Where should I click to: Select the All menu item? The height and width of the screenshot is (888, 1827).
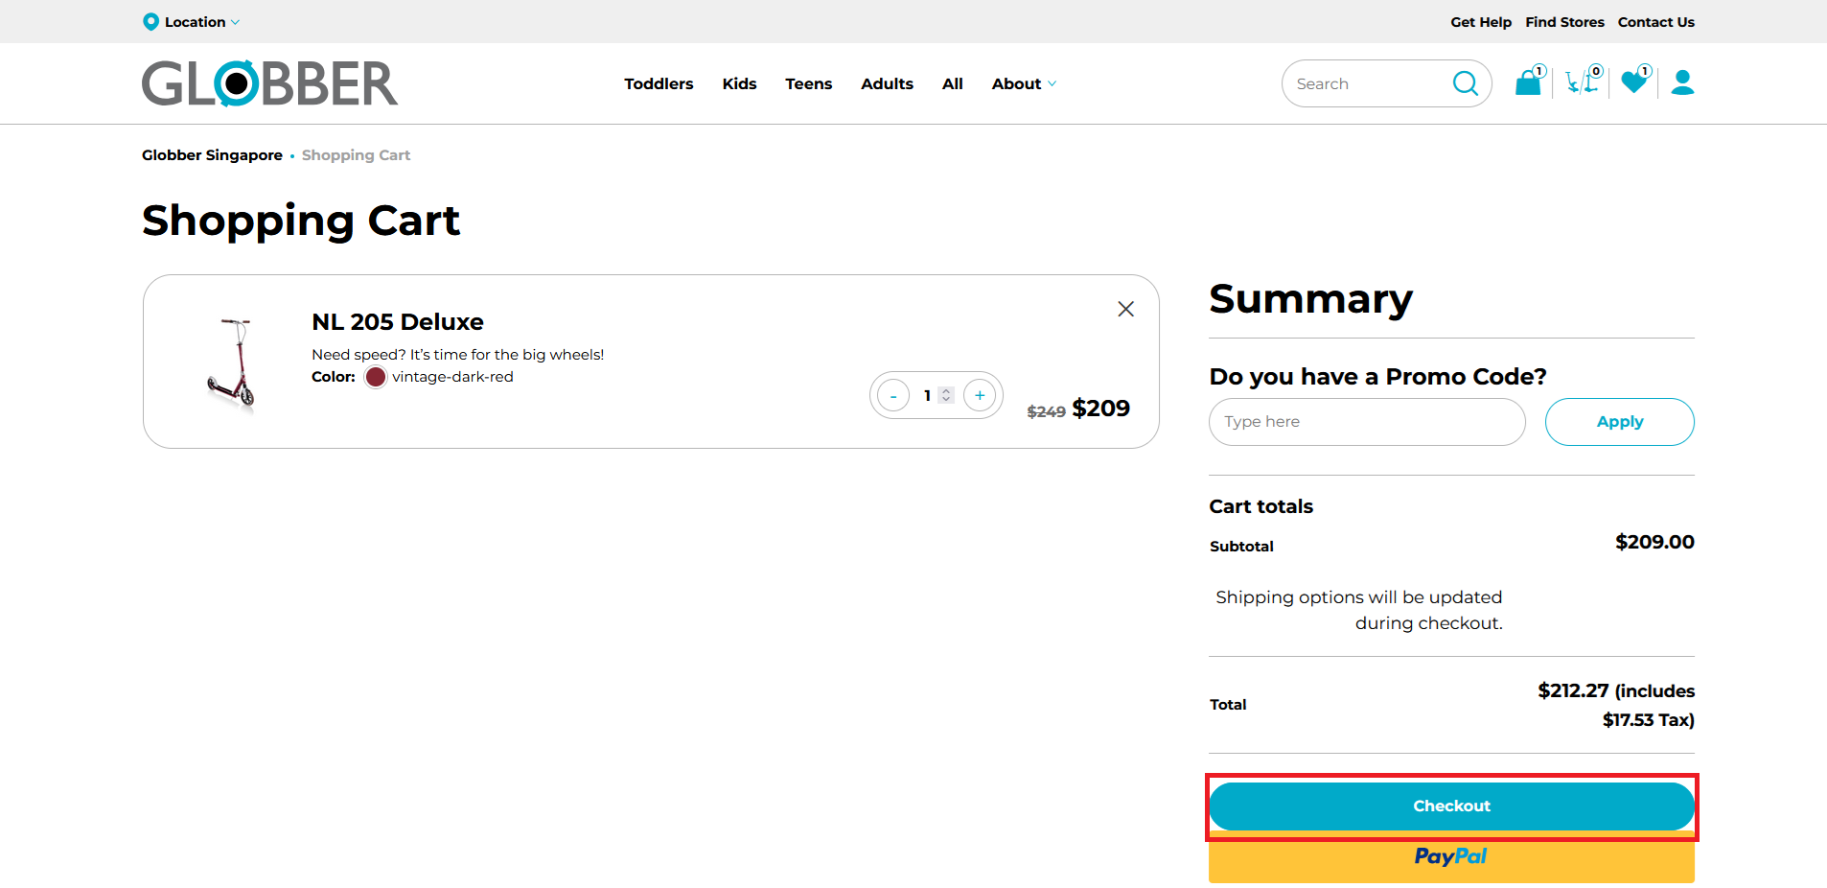pyautogui.click(x=952, y=83)
